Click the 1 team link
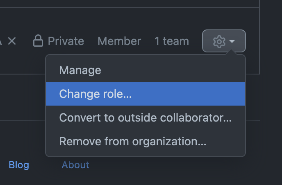282x185 pixels. pyautogui.click(x=172, y=41)
